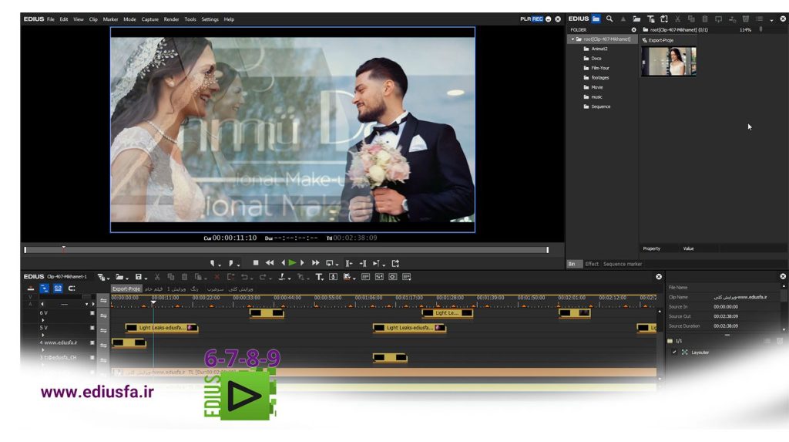Select the Export-Proje sequence tab

[x=126, y=289]
